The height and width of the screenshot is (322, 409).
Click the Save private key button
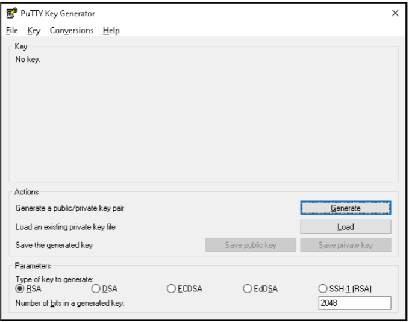[x=346, y=245]
